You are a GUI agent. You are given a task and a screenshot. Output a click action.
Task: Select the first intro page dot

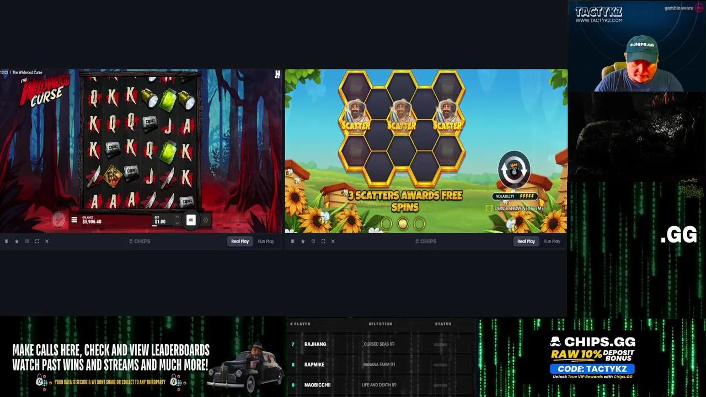tap(386, 223)
